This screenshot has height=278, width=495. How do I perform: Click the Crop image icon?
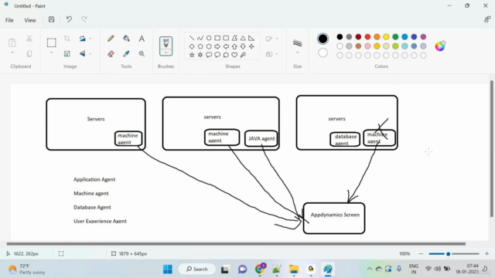coord(67,39)
